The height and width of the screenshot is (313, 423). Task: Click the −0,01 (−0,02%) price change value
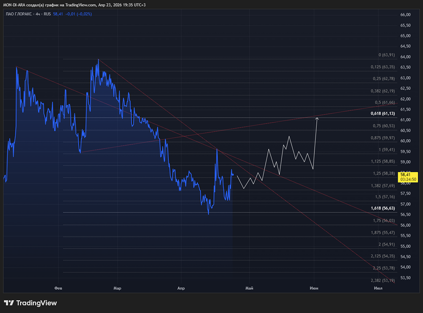pyautogui.click(x=79, y=14)
